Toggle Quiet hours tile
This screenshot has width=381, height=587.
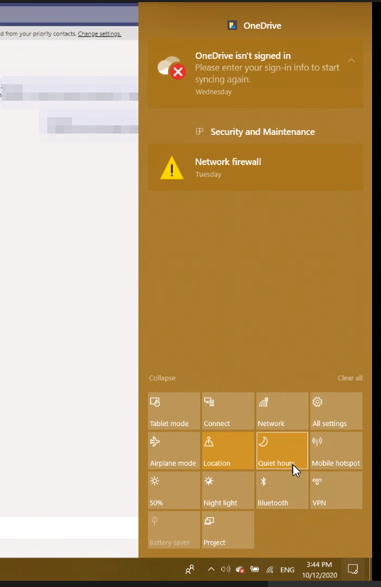click(x=282, y=451)
